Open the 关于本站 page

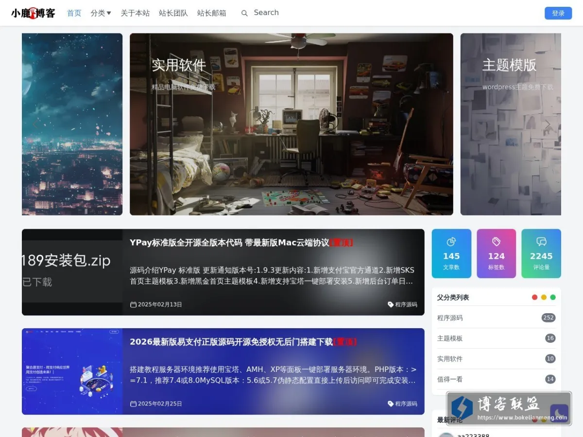pos(135,13)
